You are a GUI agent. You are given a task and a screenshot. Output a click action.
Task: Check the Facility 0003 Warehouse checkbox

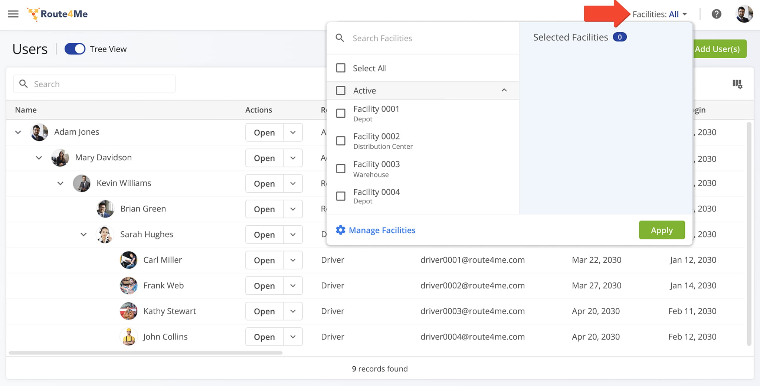click(x=341, y=169)
